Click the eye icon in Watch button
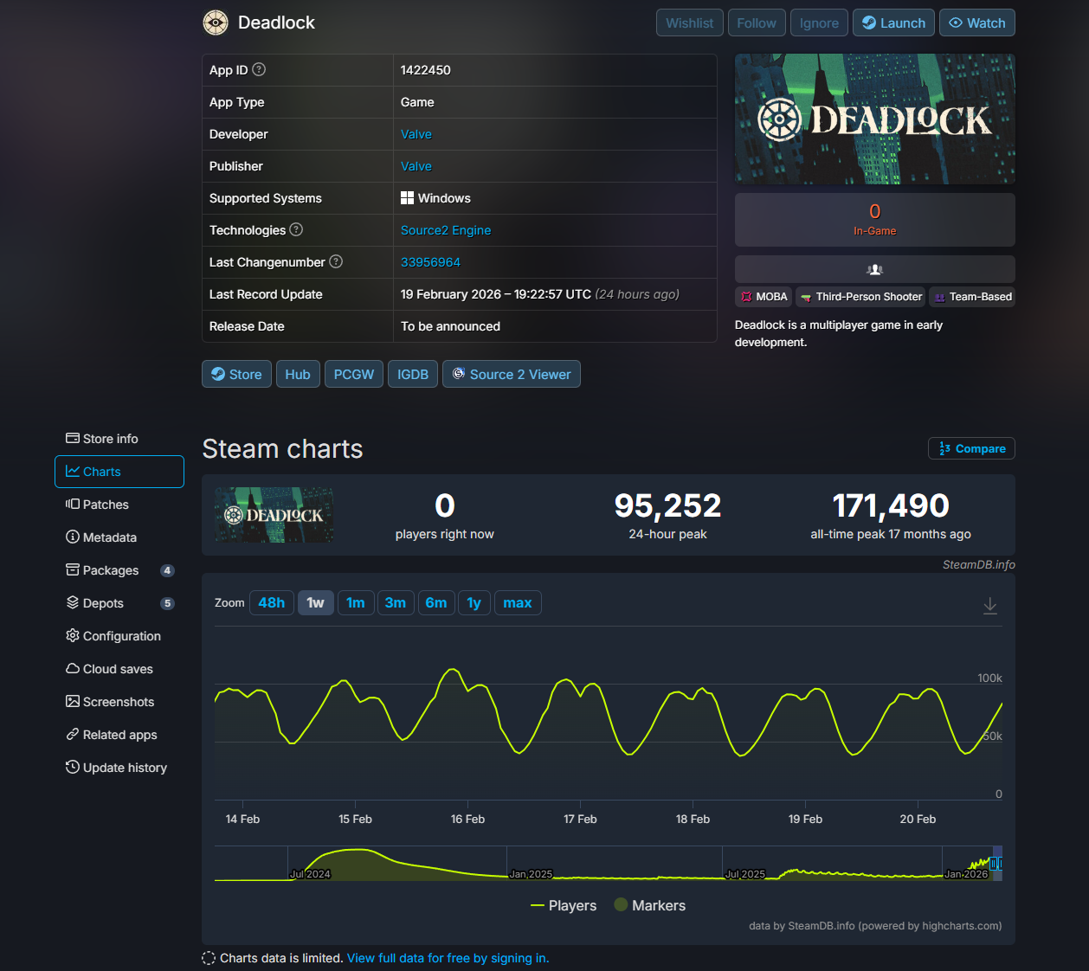The image size is (1089, 971). [x=956, y=23]
